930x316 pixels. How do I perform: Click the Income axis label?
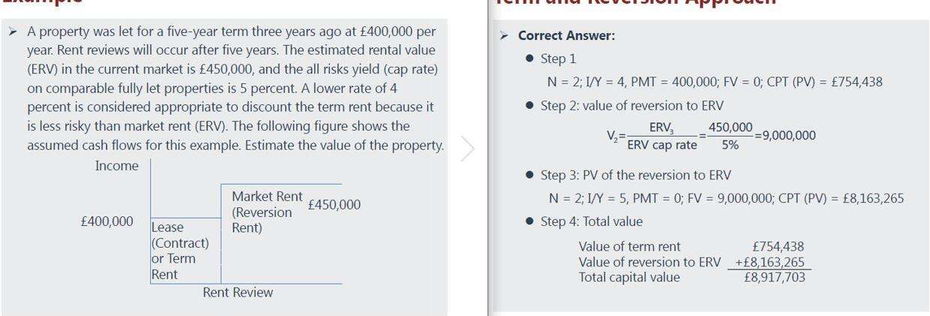[x=116, y=166]
